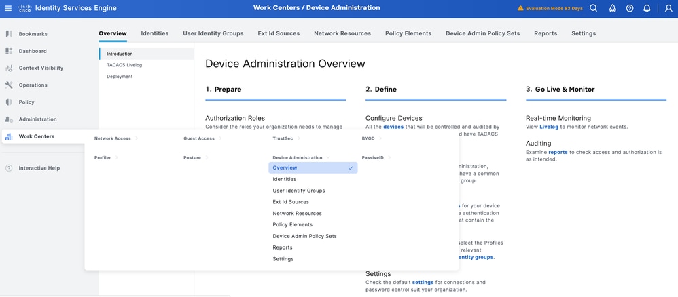Viewport: 678px width, 297px height.
Task: Select TACACS Livelog in left panel
Action: click(124, 65)
